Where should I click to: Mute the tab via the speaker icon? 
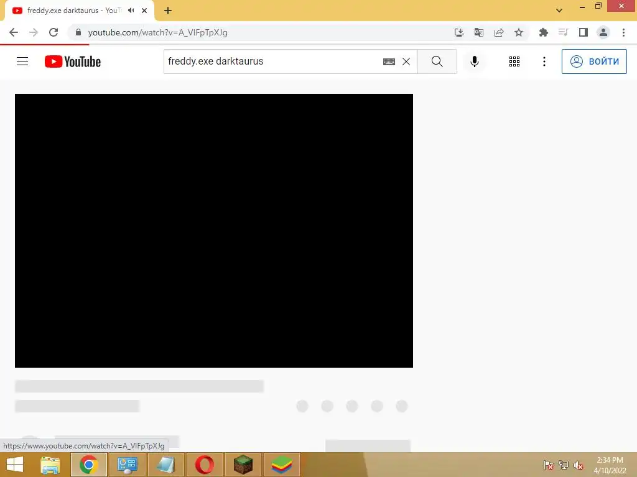pyautogui.click(x=131, y=11)
